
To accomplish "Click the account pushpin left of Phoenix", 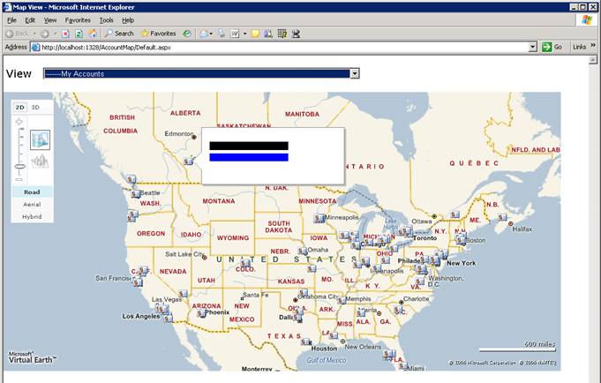I will click(201, 312).
